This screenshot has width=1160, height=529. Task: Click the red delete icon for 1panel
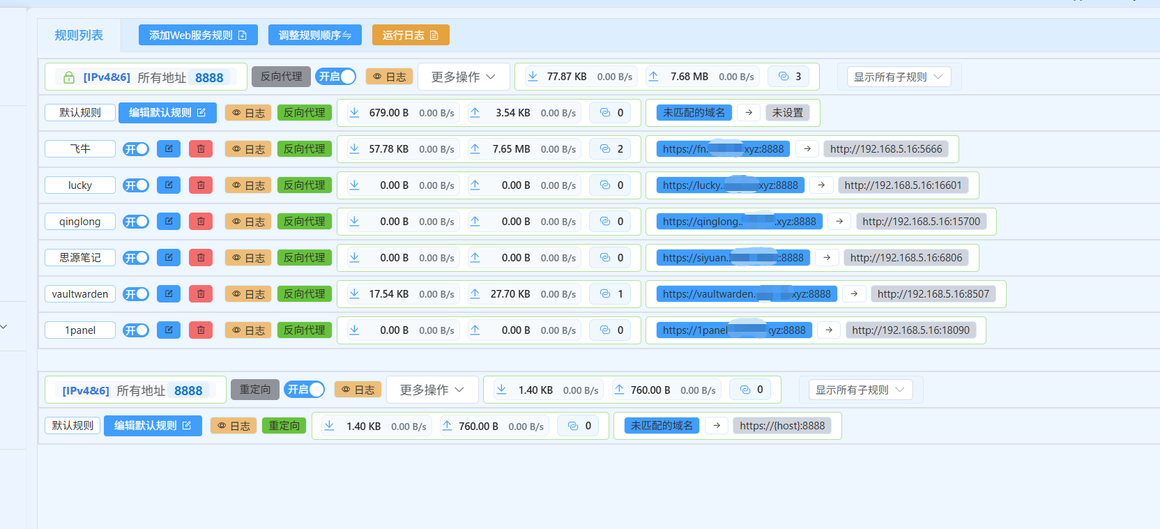tap(201, 330)
